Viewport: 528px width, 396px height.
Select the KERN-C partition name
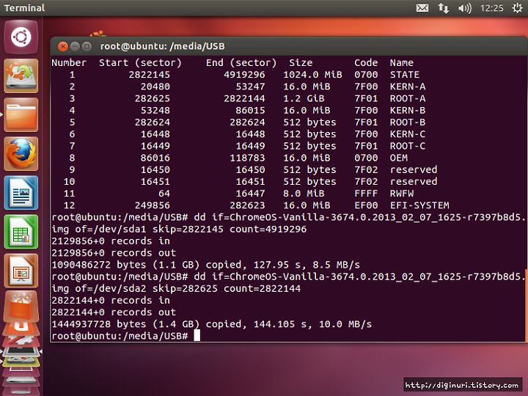(408, 134)
